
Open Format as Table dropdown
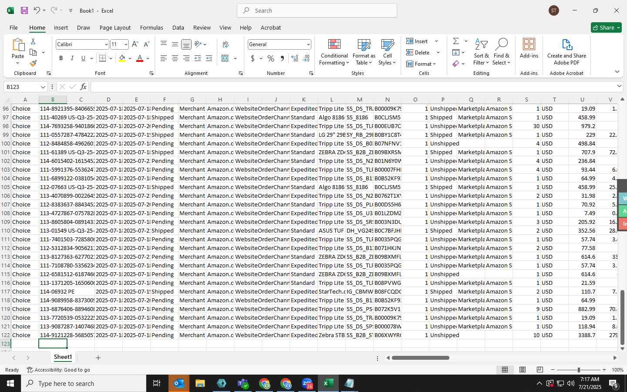364,52
